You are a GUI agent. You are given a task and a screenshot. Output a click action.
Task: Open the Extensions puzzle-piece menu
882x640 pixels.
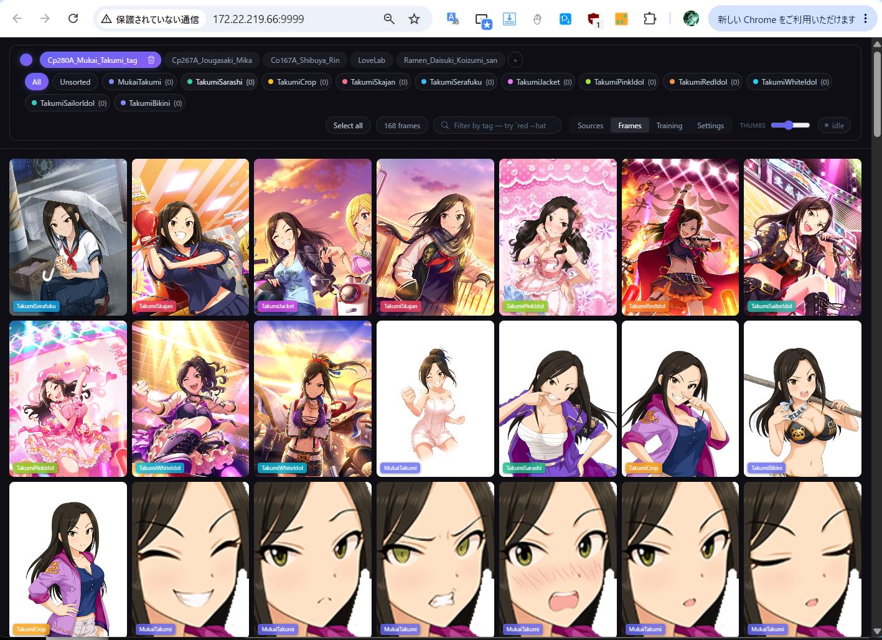[650, 19]
